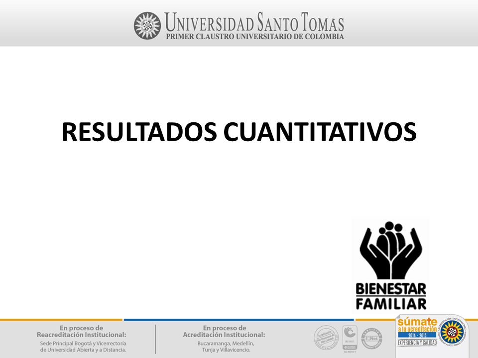
Task: Click the 'súmate a la acreditación' badge
Action: pos(417,332)
